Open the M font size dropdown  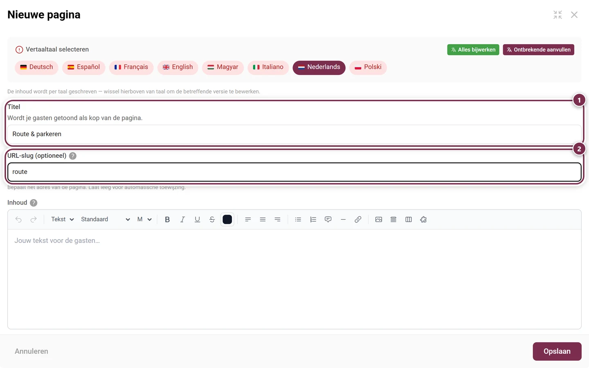[x=144, y=220]
